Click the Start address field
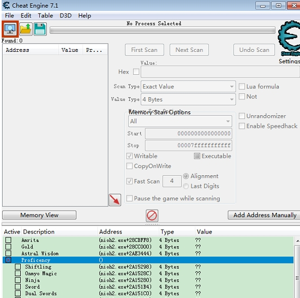300x298 pixels. pos(189,133)
